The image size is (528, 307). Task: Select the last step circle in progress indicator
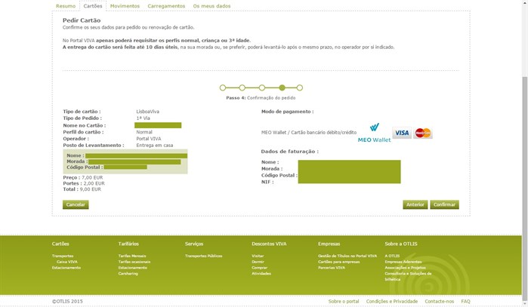pos(300,87)
